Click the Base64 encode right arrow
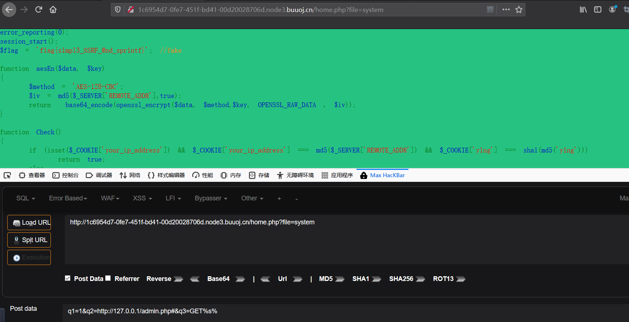Screen dimensions: 629x322 pos(240,279)
